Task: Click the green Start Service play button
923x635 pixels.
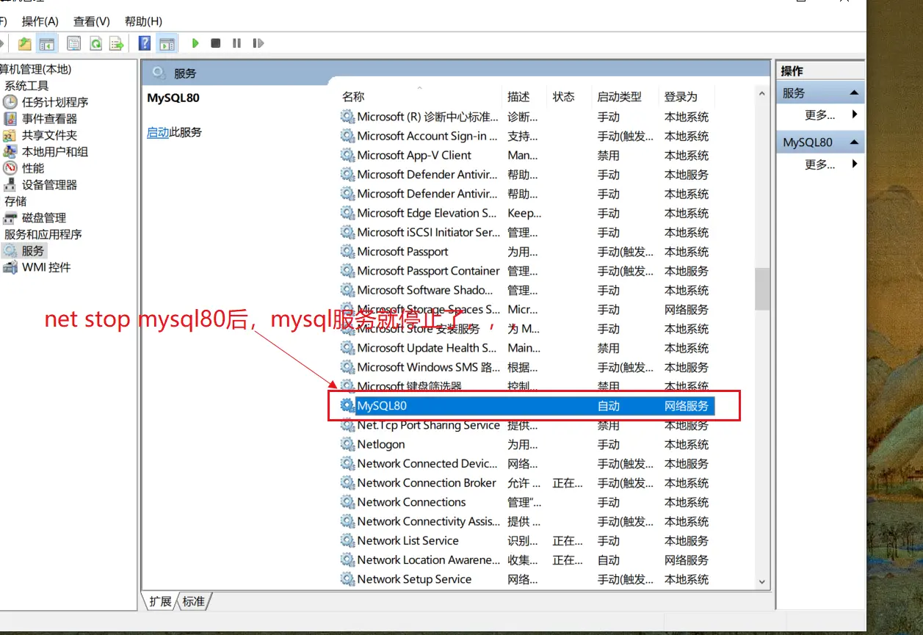Action: click(x=195, y=43)
